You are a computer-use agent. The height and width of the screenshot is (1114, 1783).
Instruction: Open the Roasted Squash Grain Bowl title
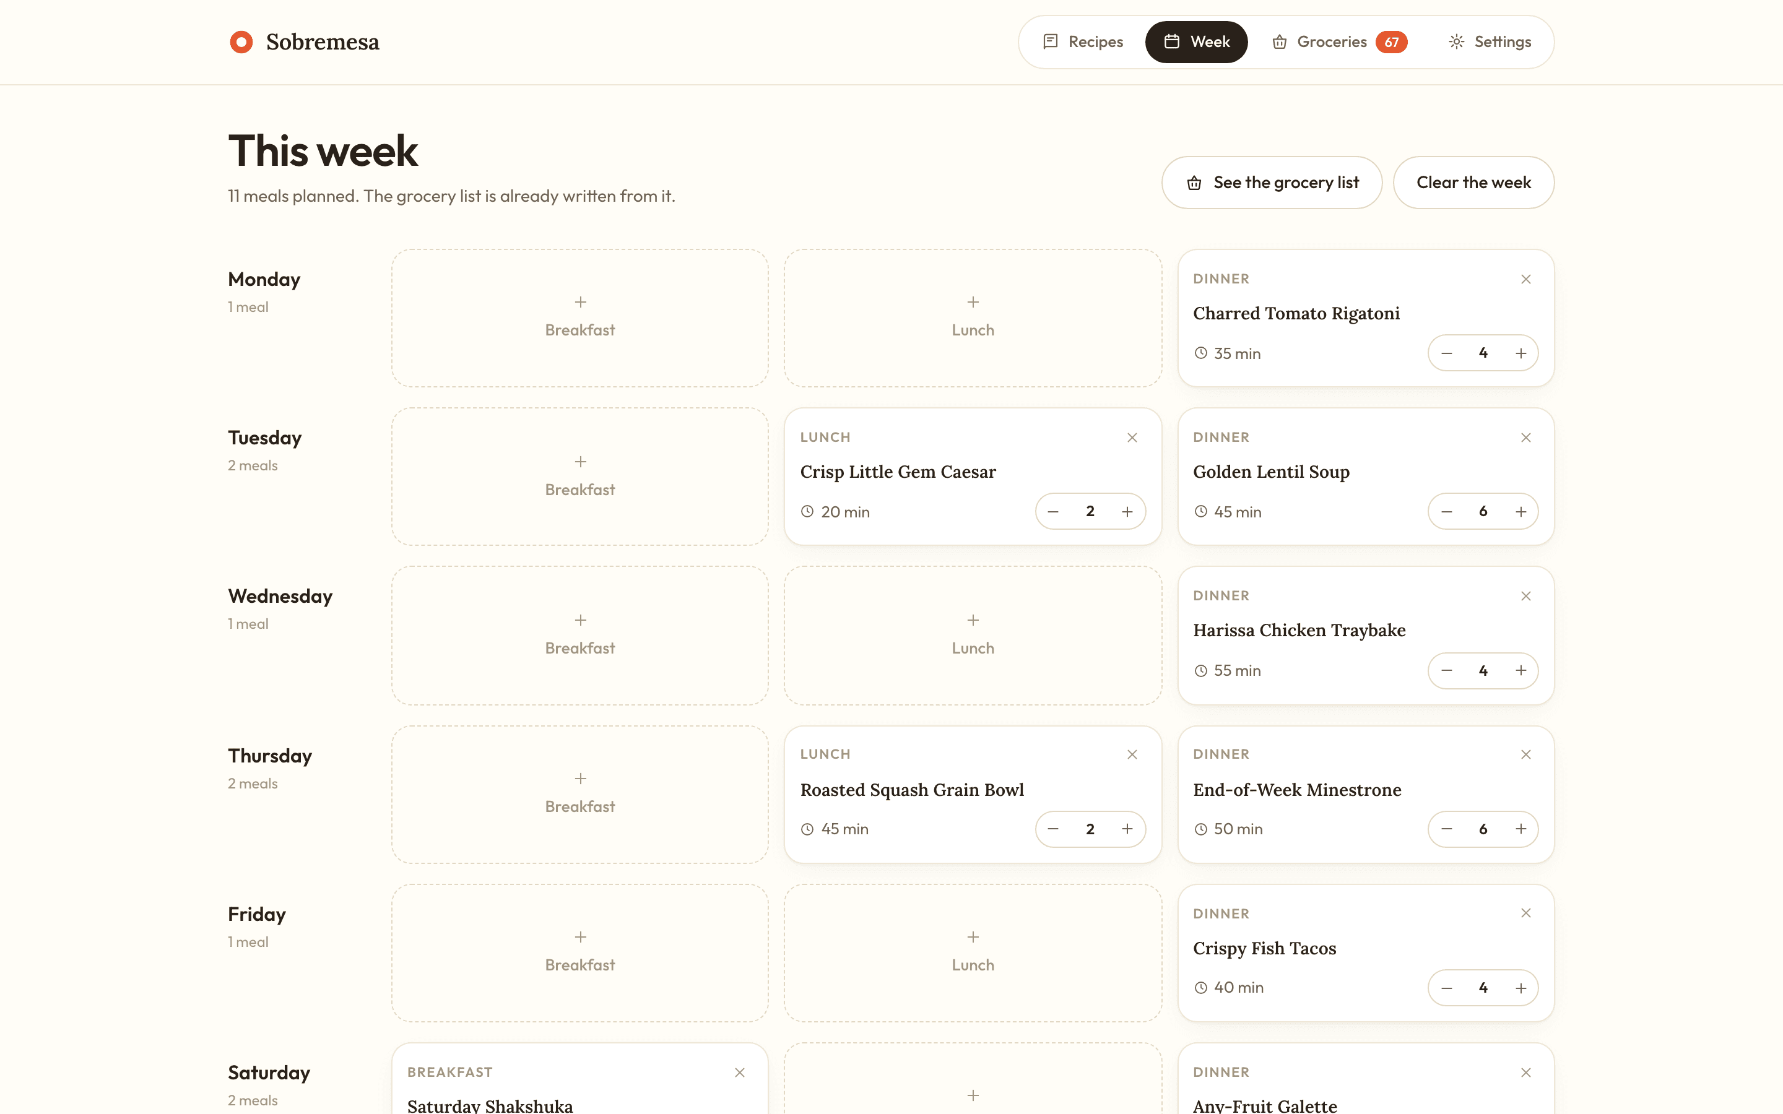(911, 790)
